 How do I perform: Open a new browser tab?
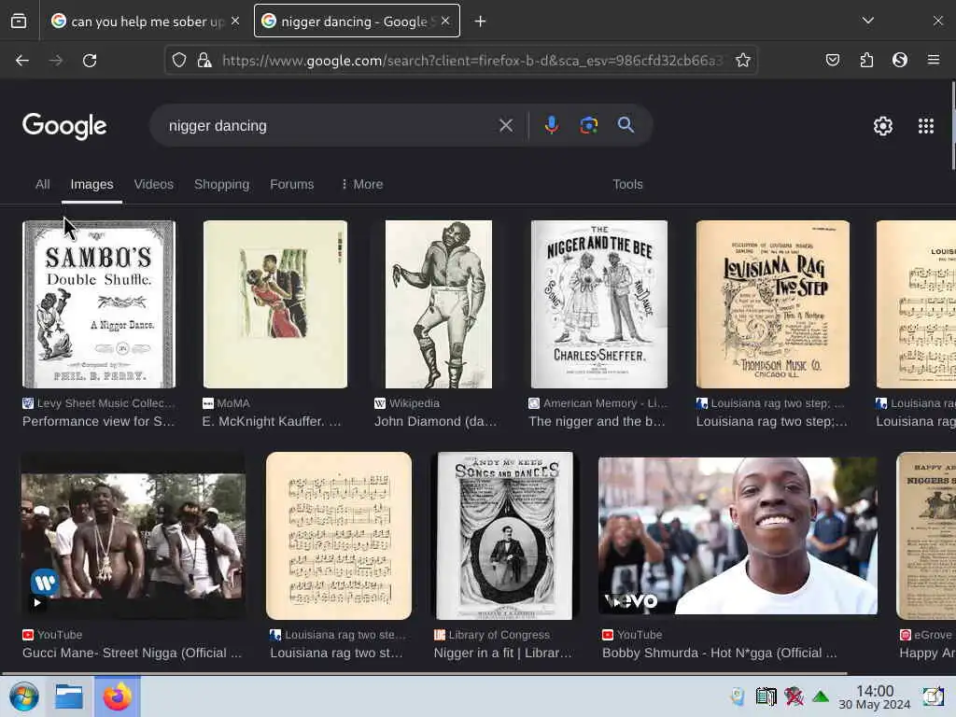(x=480, y=21)
